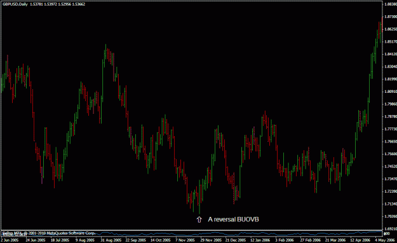This screenshot has height=243, width=397.
Task: Click the 1.7347 price level on the scale
Action: [391, 179]
